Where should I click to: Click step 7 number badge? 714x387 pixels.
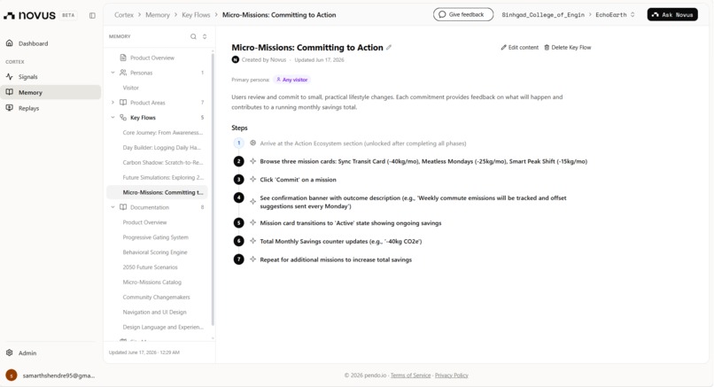(238, 259)
